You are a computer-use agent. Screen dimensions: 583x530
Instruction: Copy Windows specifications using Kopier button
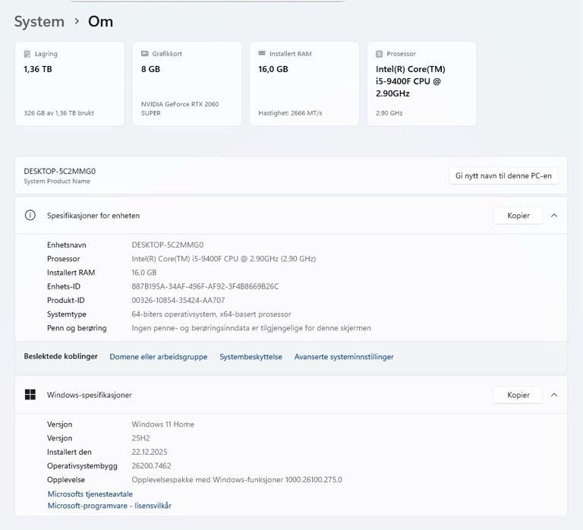click(x=518, y=395)
